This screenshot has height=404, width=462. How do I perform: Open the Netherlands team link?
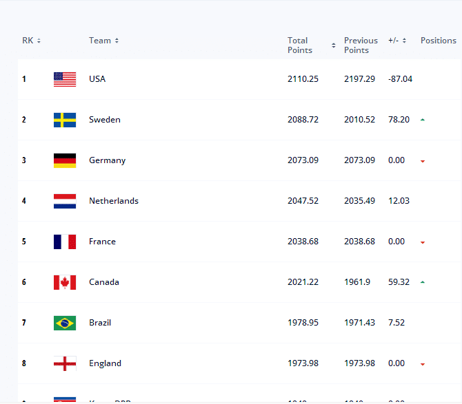[114, 201]
